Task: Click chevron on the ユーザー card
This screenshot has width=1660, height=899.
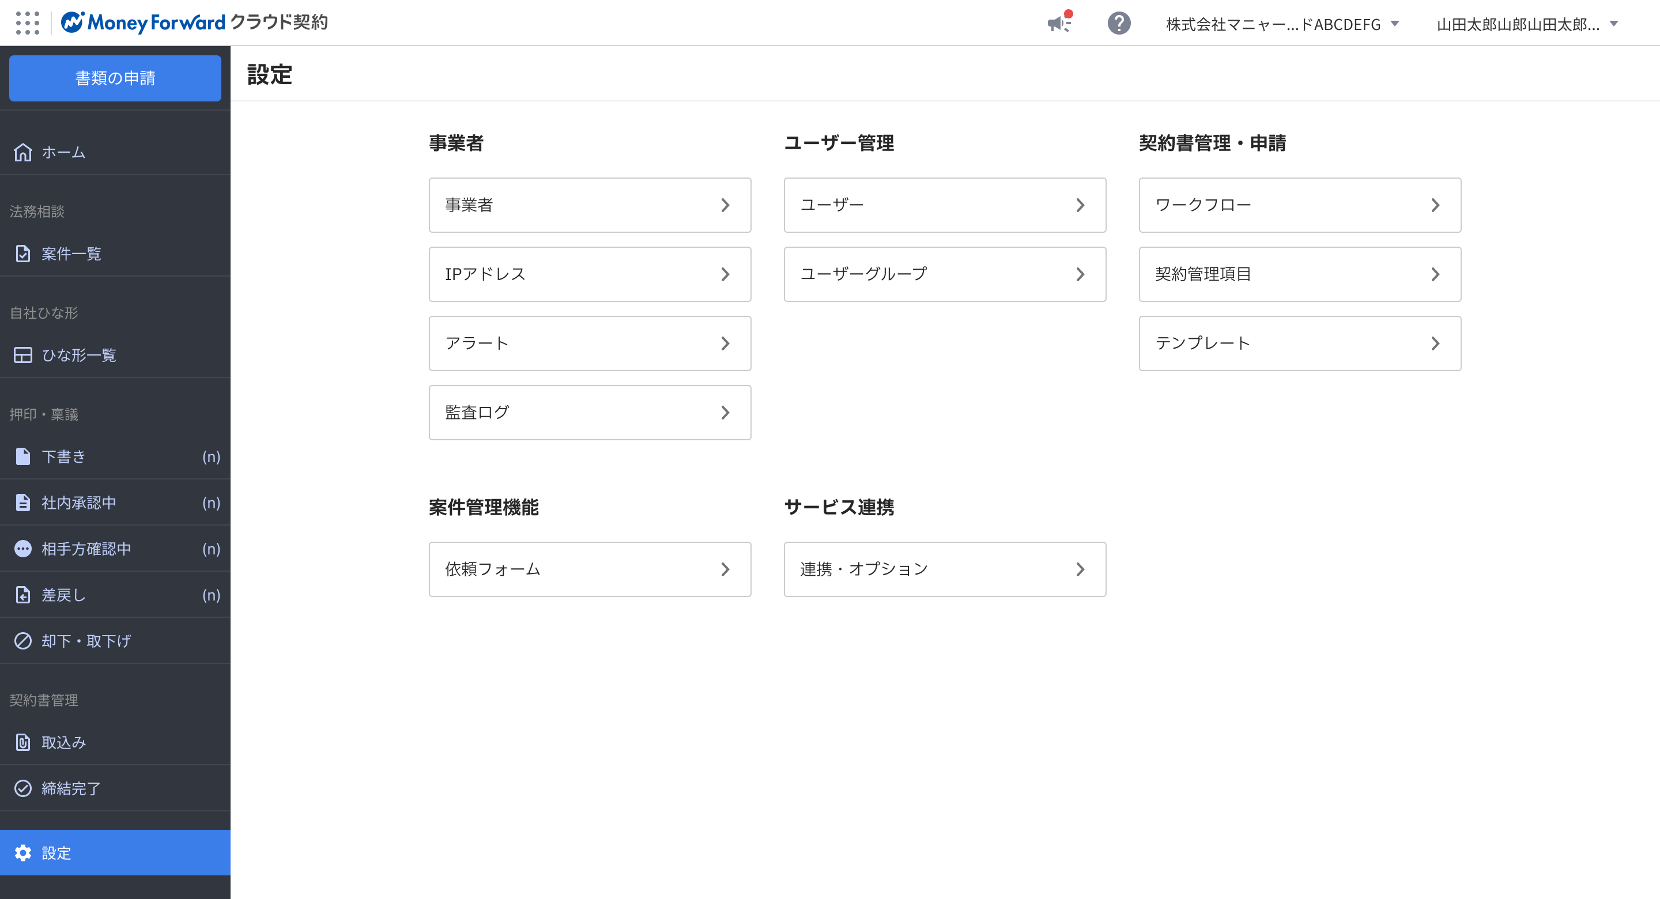Action: point(1081,205)
